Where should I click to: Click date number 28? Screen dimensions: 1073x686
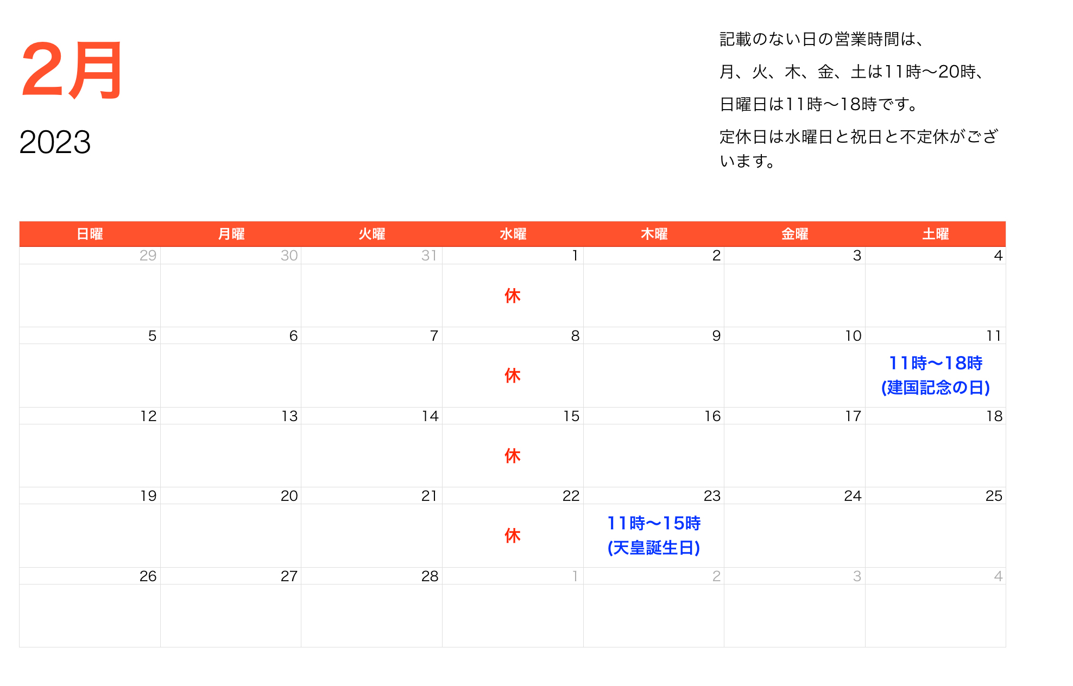(x=430, y=576)
